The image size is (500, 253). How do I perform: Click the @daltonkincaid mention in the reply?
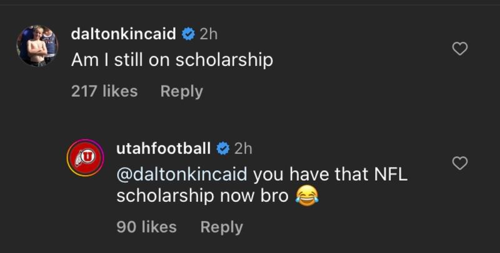coord(182,173)
